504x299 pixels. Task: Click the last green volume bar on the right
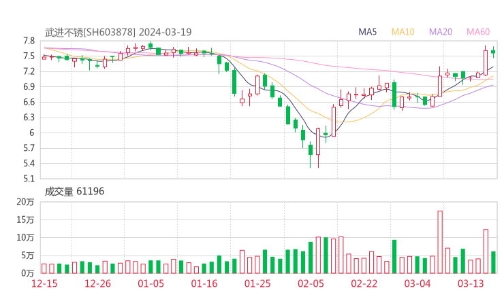coord(493,262)
